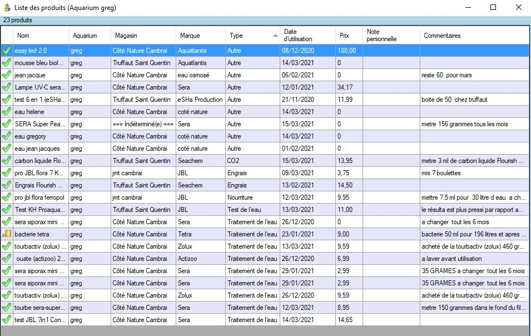Image resolution: width=531 pixels, height=336 pixels.
Task: Click the 'pro jbl flora ferropol' name cell
Action: 39,197
